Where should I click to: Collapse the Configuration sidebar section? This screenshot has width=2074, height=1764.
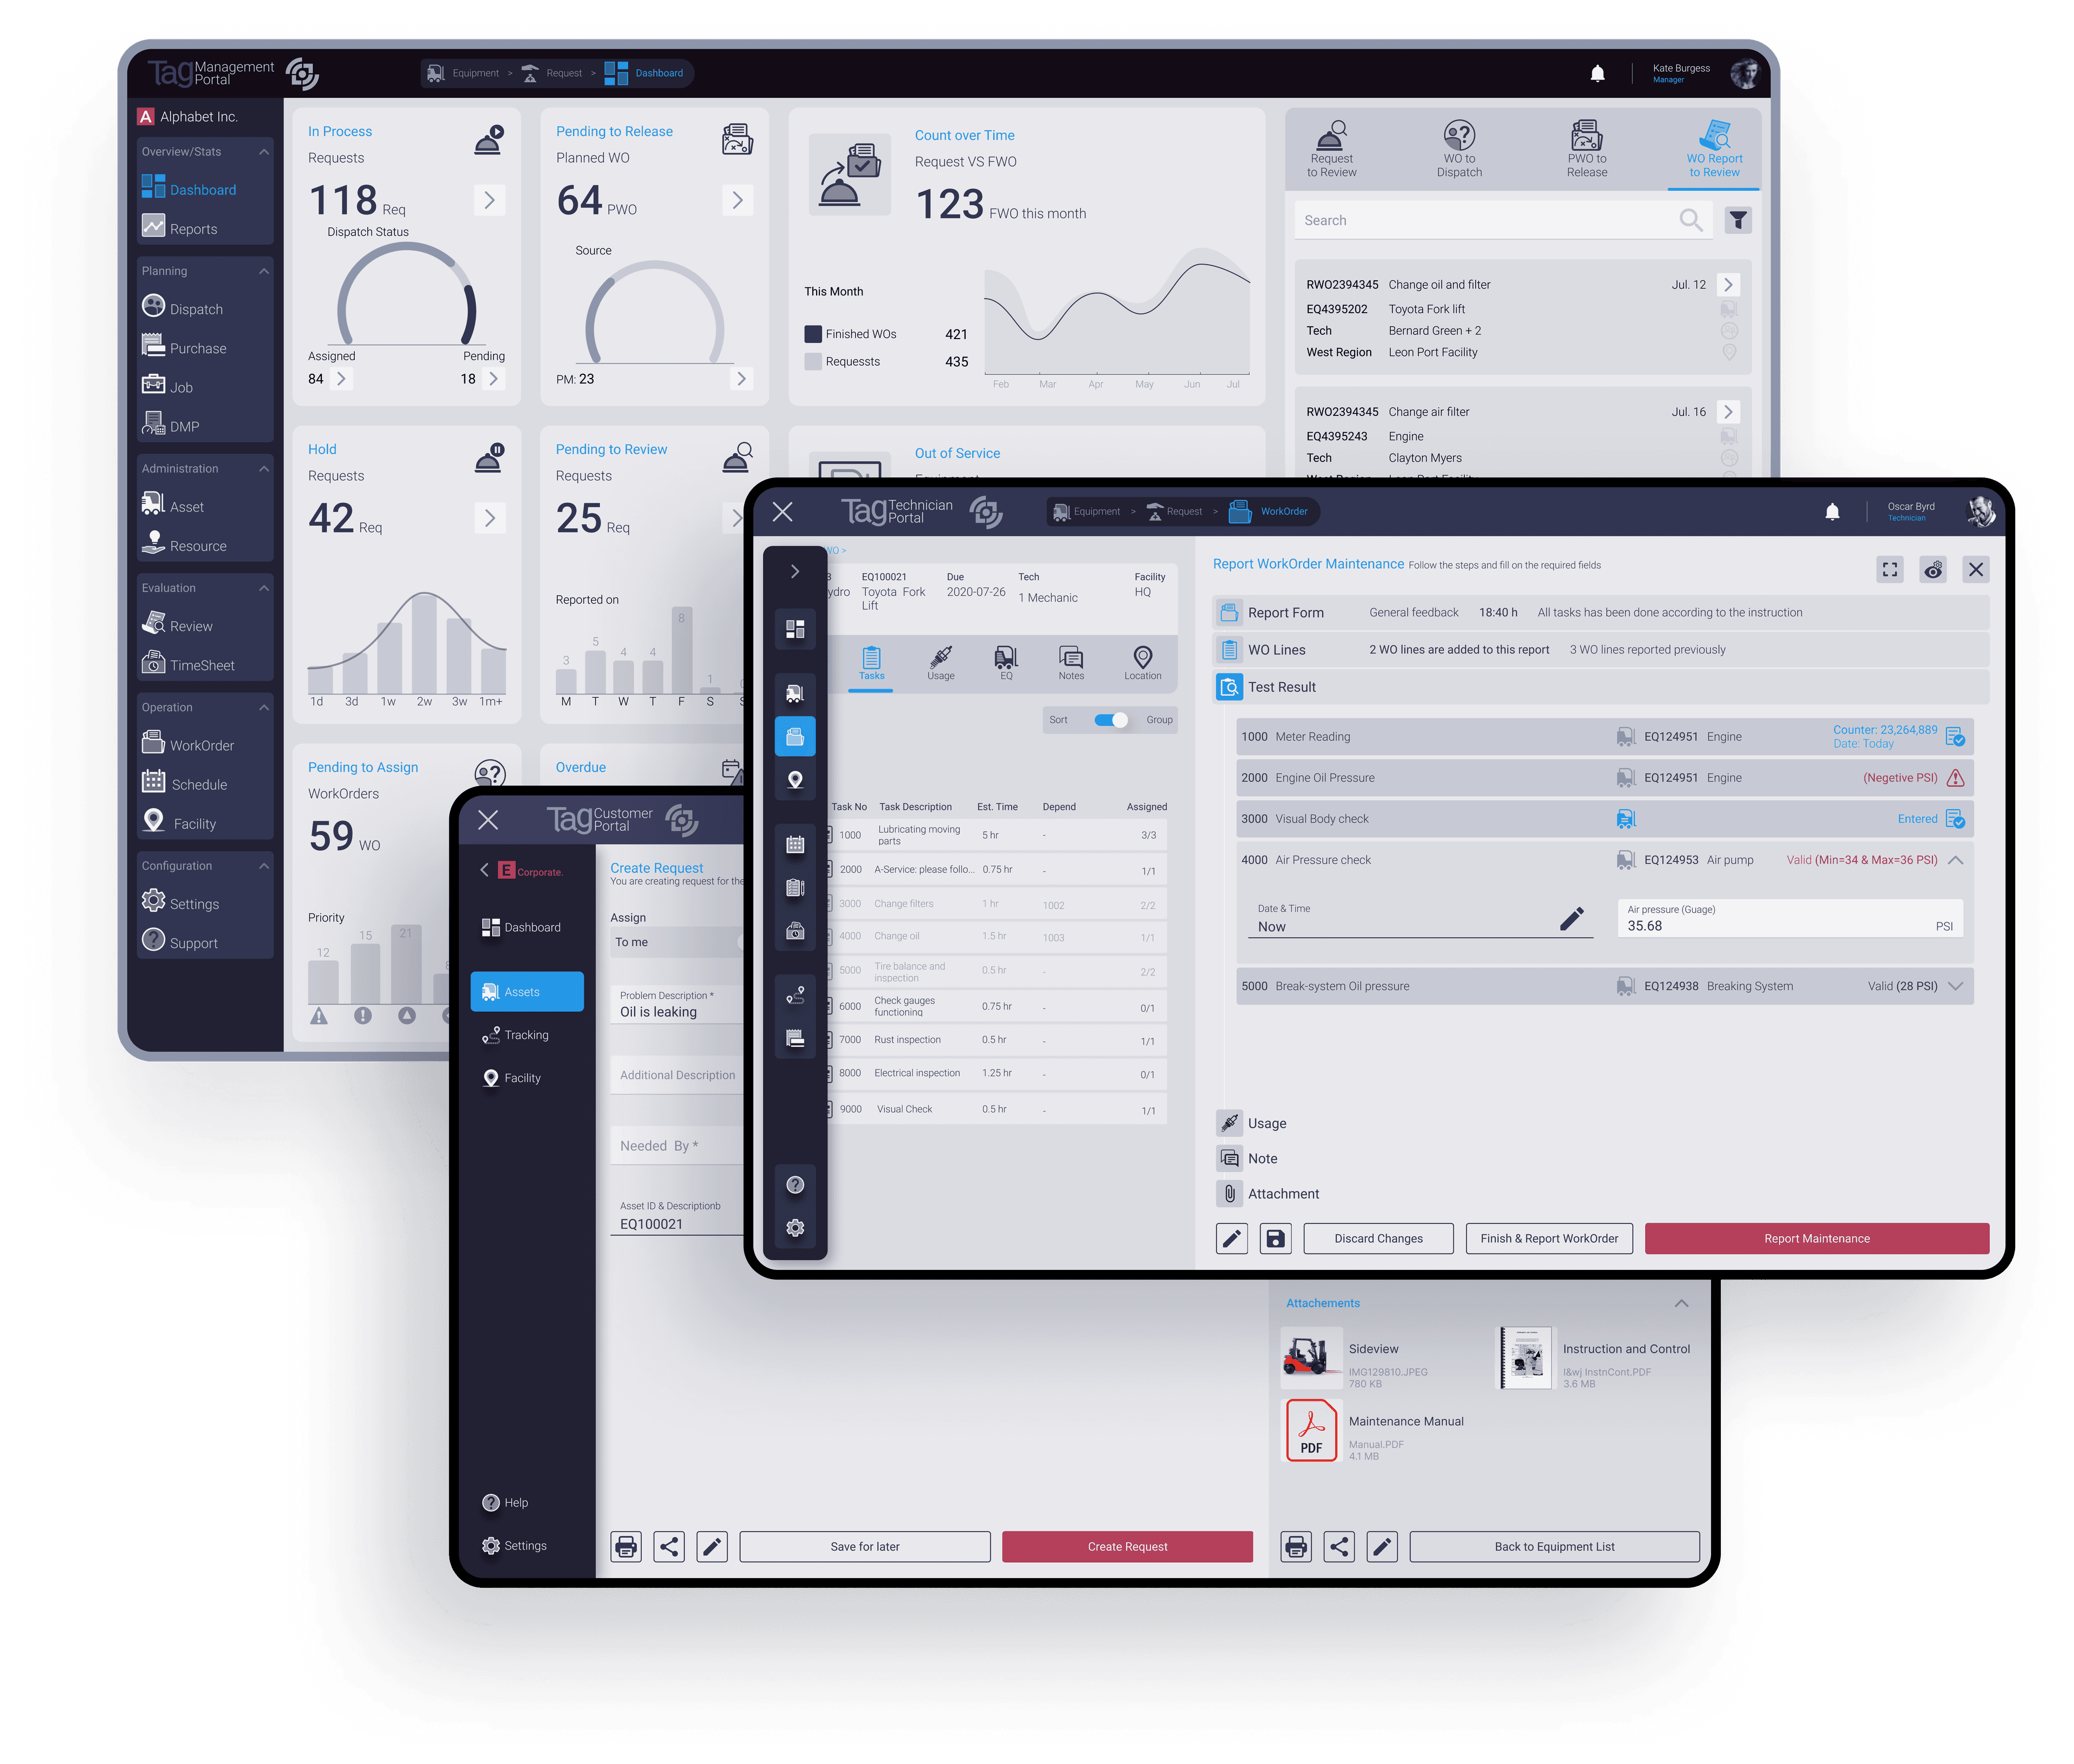[264, 866]
